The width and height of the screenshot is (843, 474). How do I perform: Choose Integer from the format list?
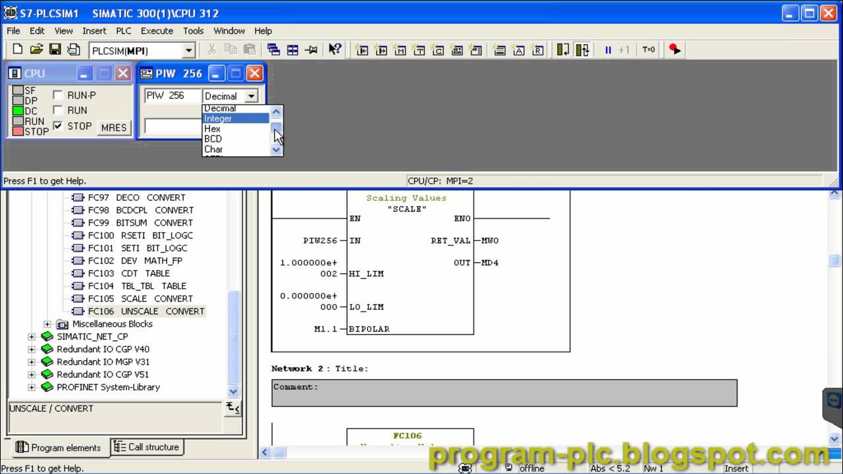pyautogui.click(x=236, y=118)
